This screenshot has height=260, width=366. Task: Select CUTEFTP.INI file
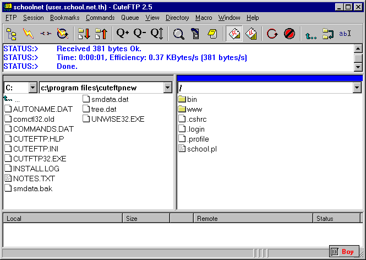point(31,149)
